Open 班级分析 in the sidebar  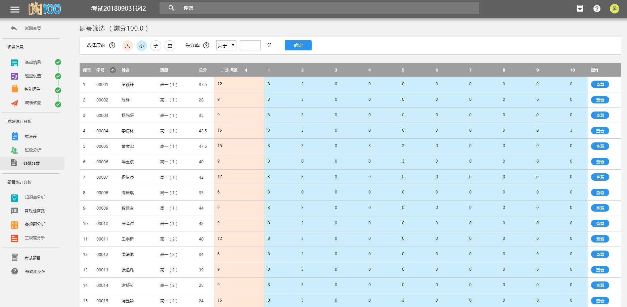pyautogui.click(x=33, y=150)
